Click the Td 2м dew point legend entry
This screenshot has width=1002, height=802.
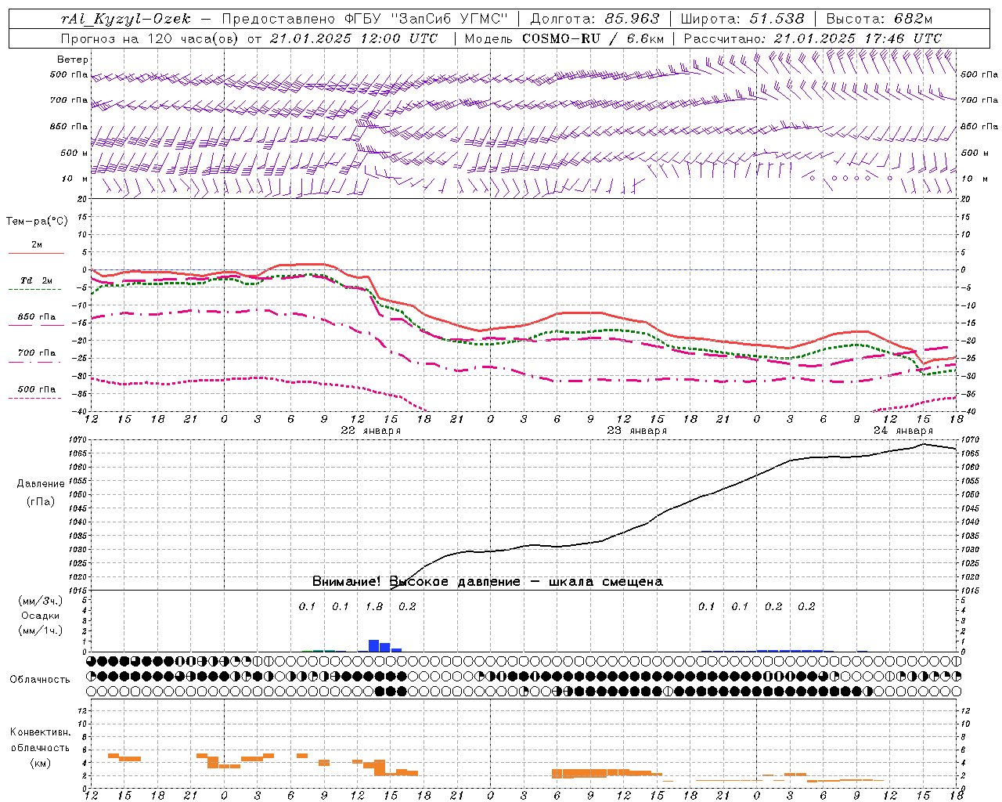(x=37, y=280)
